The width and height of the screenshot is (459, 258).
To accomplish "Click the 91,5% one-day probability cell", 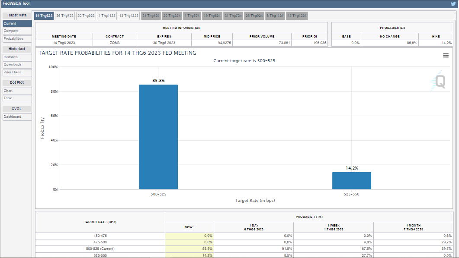I will [254, 249].
